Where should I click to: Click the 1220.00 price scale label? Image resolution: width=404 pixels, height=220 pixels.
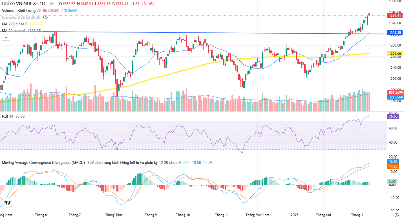(395, 79)
